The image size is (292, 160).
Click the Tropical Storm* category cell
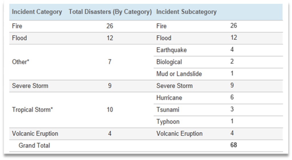33,110
